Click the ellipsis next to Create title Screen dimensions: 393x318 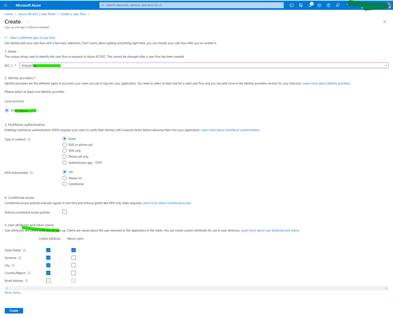pos(28,22)
